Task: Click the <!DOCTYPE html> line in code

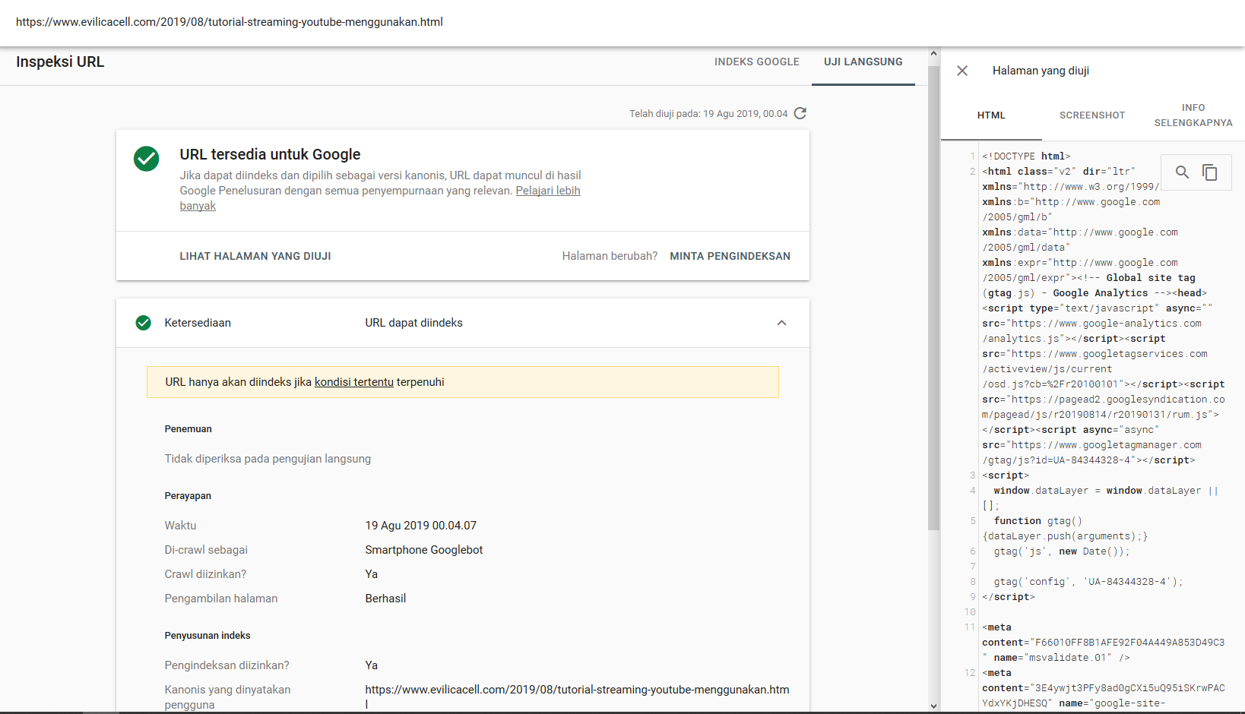Action: coord(1026,156)
